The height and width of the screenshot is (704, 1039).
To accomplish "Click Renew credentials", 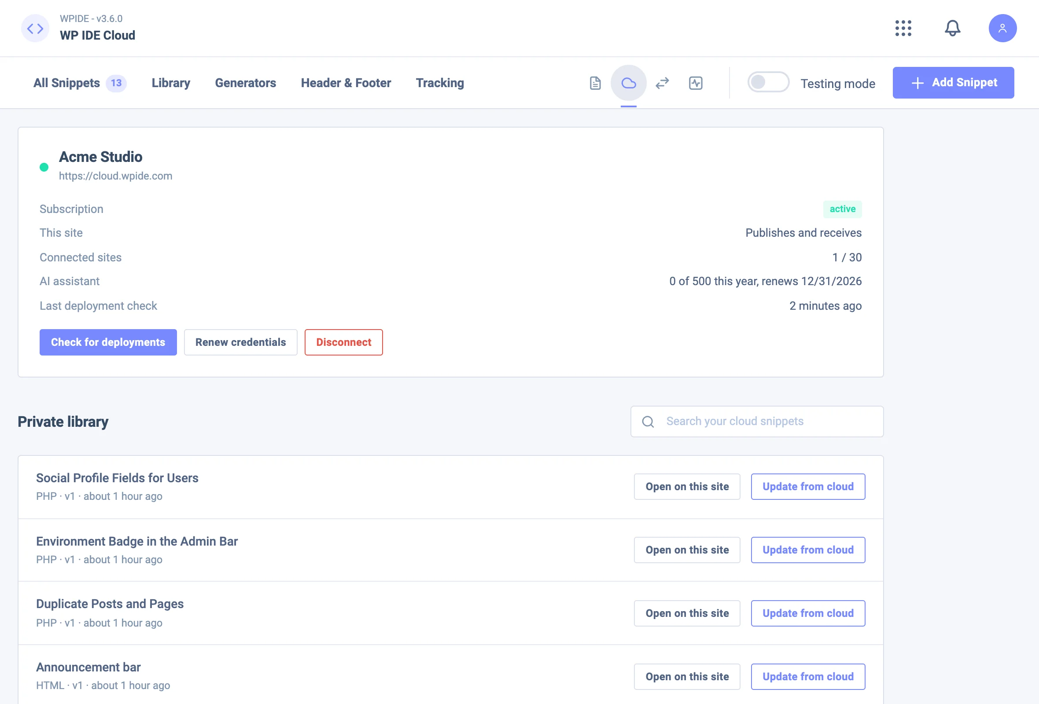I will point(240,342).
